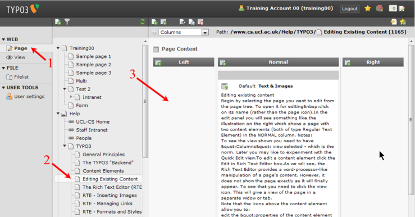
Task: Click the open documents counter showing 0
Action: pyautogui.click(x=393, y=8)
